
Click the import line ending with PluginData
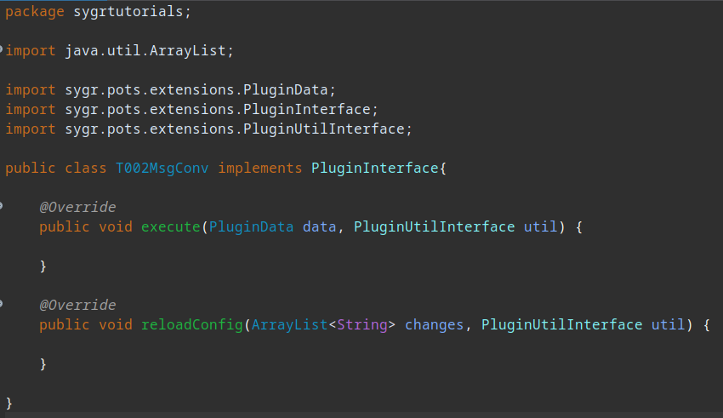point(170,90)
